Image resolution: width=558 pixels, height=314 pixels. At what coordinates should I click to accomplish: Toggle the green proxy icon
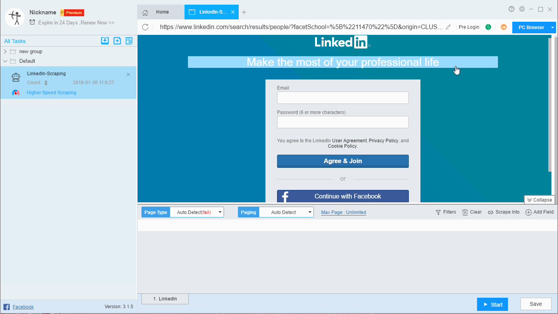(x=488, y=27)
